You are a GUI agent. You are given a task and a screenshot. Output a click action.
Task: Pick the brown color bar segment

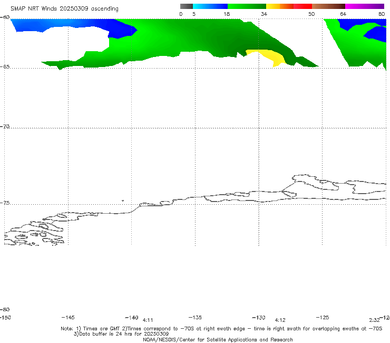coord(328,6)
